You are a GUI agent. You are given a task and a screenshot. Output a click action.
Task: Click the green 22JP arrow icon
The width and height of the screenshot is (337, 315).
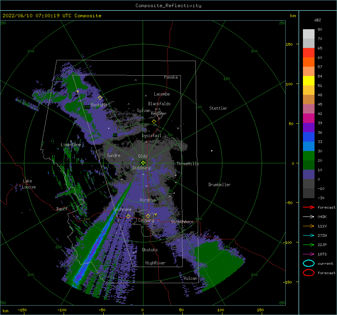pyautogui.click(x=309, y=245)
